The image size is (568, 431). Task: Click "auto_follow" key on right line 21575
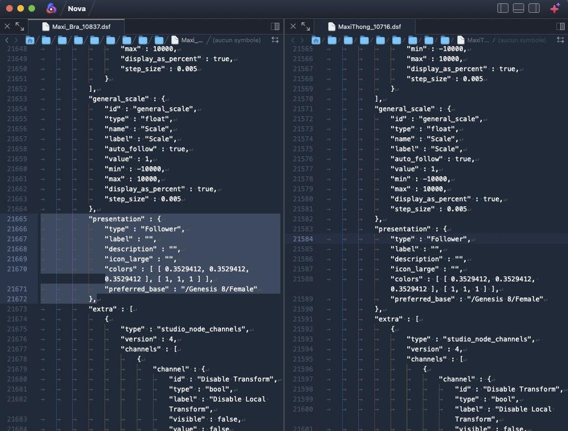(x=417, y=158)
